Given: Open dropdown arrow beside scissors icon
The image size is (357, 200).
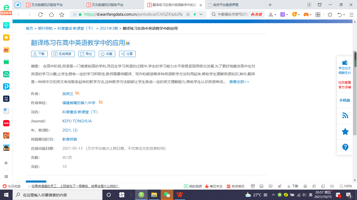Looking at the screenshot, I should (275, 15).
